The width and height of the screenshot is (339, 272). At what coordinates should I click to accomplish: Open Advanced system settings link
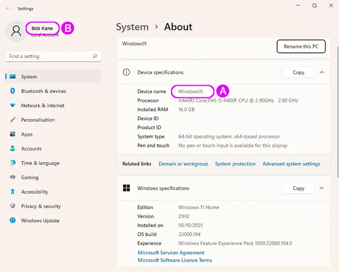[x=291, y=164]
